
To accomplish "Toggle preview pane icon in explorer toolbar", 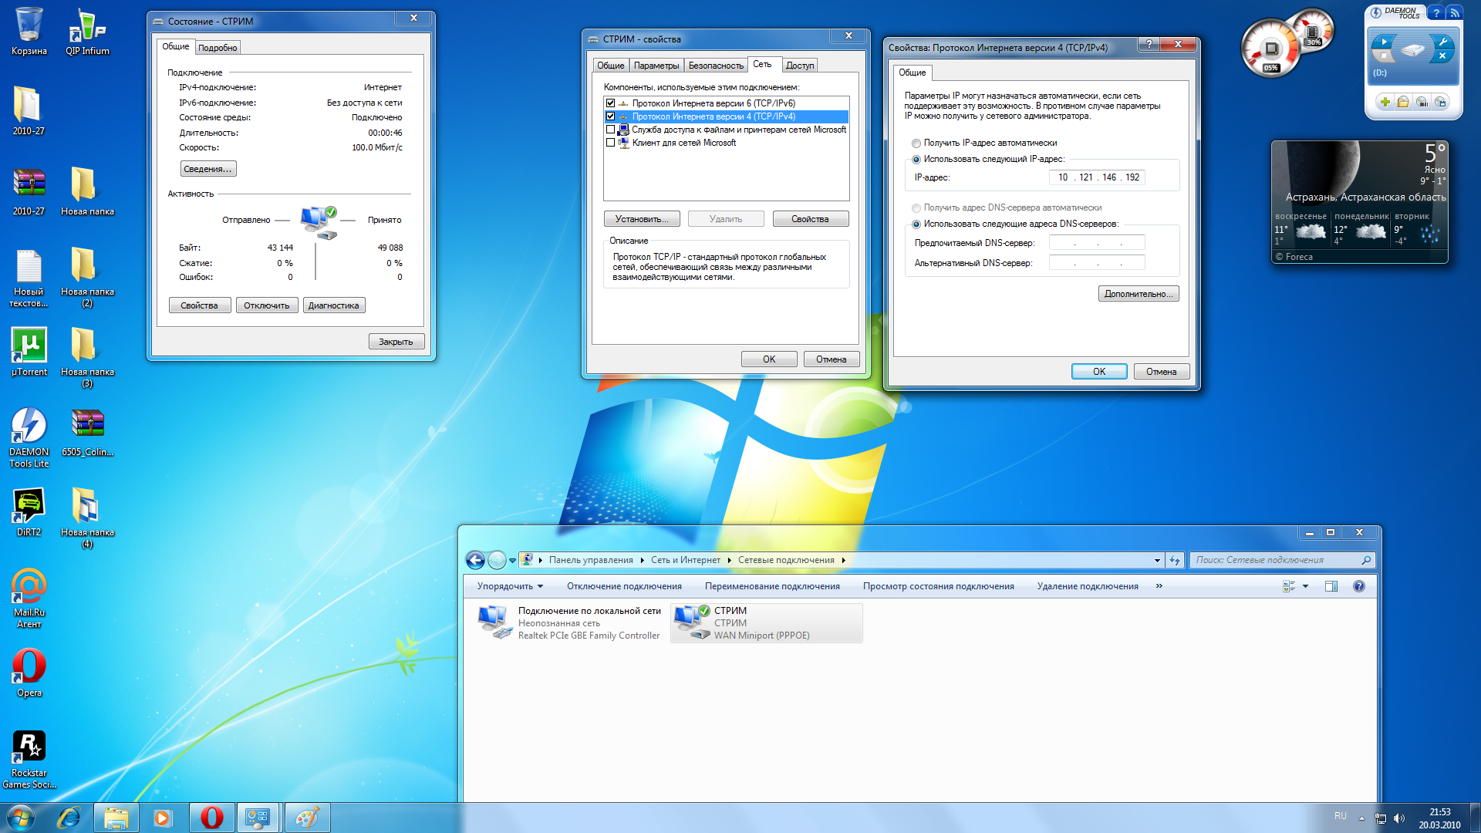I will tap(1331, 586).
